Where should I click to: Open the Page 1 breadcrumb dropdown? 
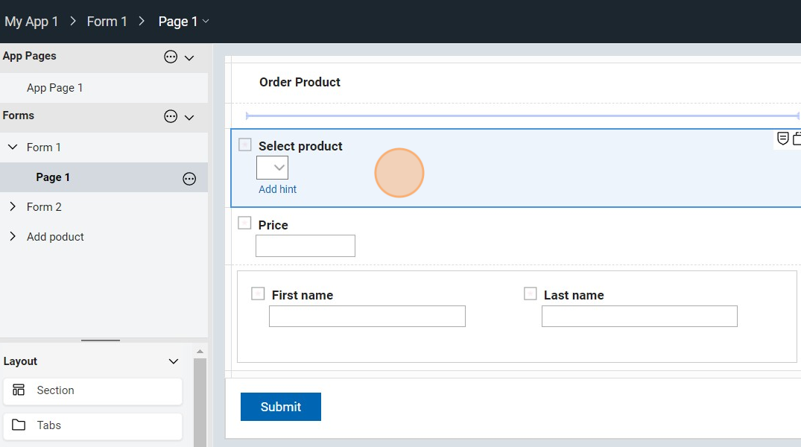point(206,22)
